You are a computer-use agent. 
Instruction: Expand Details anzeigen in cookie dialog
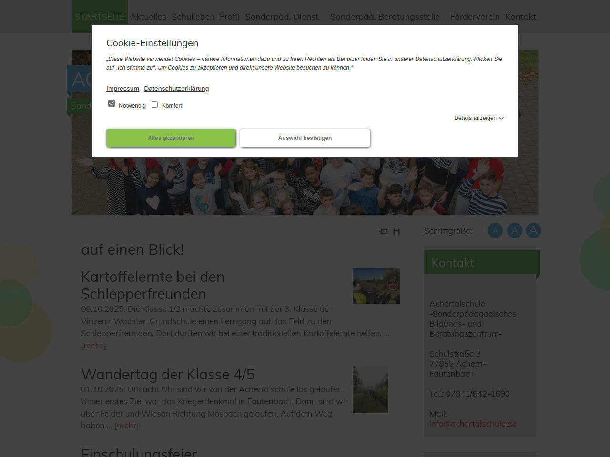[x=478, y=118]
